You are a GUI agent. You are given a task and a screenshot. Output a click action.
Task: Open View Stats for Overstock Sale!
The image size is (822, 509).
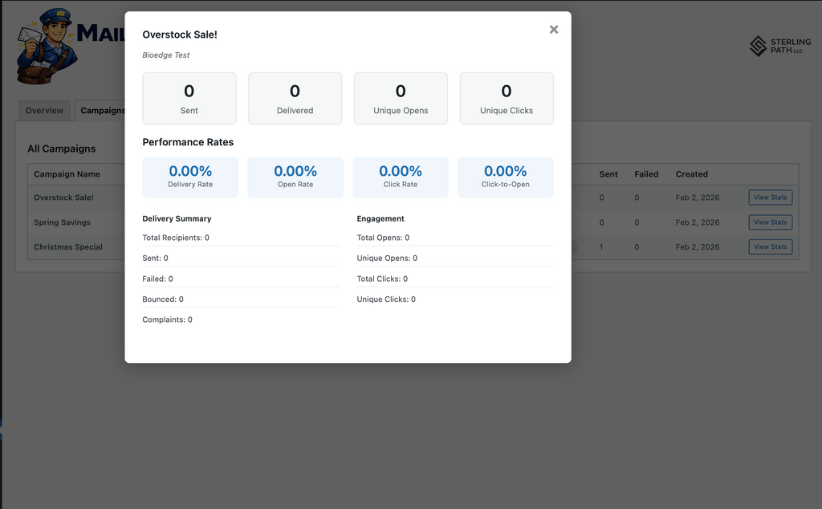coord(770,197)
